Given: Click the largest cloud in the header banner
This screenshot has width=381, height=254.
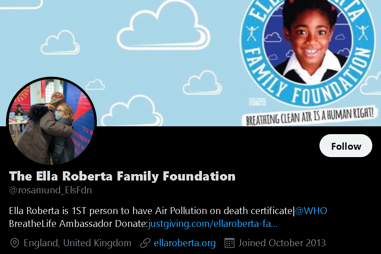Looking at the screenshot, I should pyautogui.click(x=163, y=27).
